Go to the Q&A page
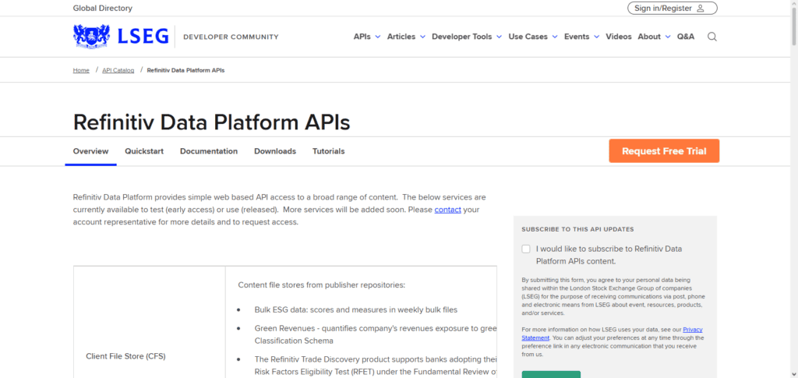Viewport: 798px width, 378px height. [686, 37]
